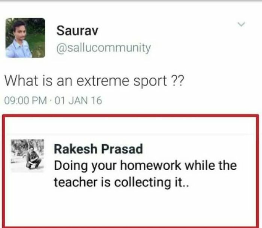
Task: Select the word "extreme" in the tweet
Action: coord(103,81)
